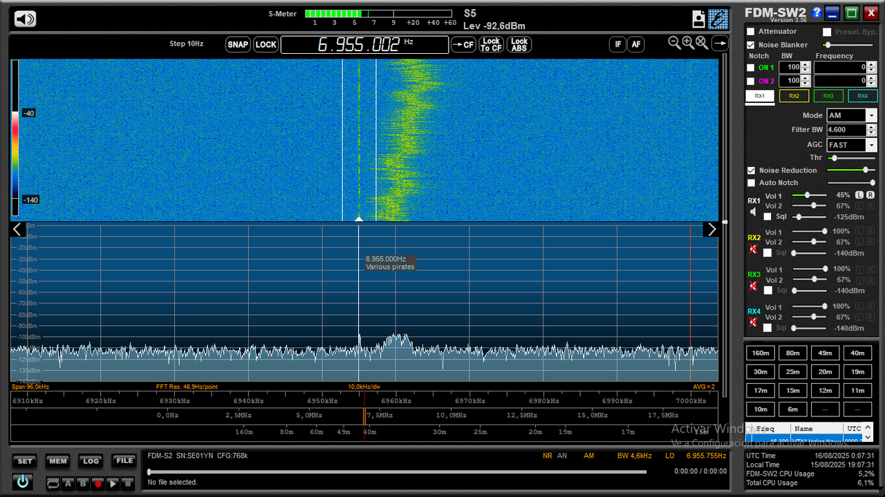Viewport: 885px width, 497px height.
Task: Adjust RX1 Vol 1 slider
Action: tap(809, 195)
